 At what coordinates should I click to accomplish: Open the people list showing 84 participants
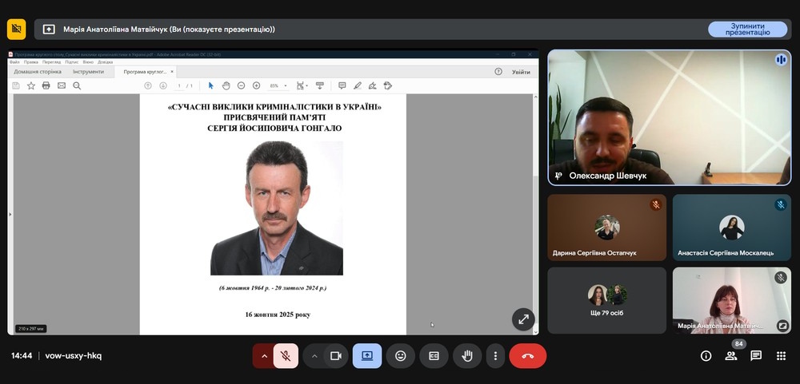coord(731,356)
